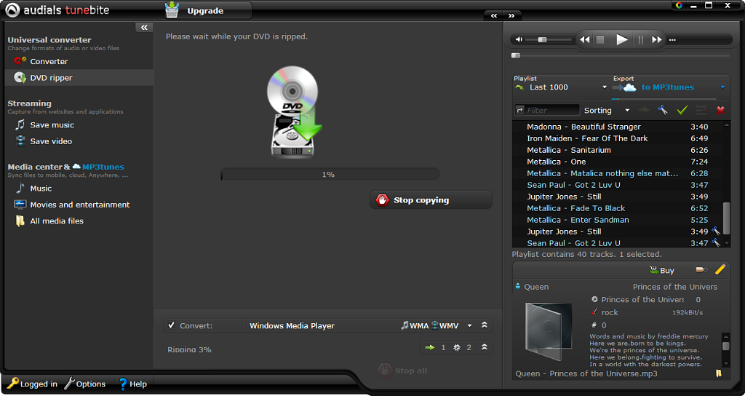The image size is (745, 396).
Task: Click the pause button
Action: point(640,40)
